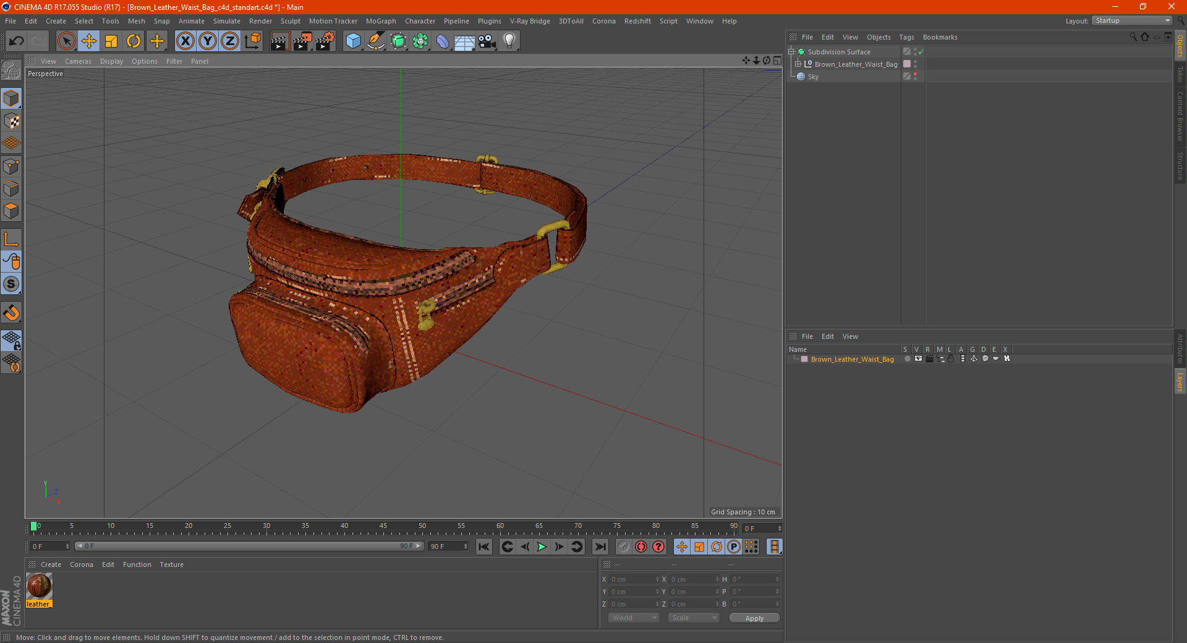This screenshot has height=643, width=1187.
Task: Select the Sky object
Action: [813, 77]
